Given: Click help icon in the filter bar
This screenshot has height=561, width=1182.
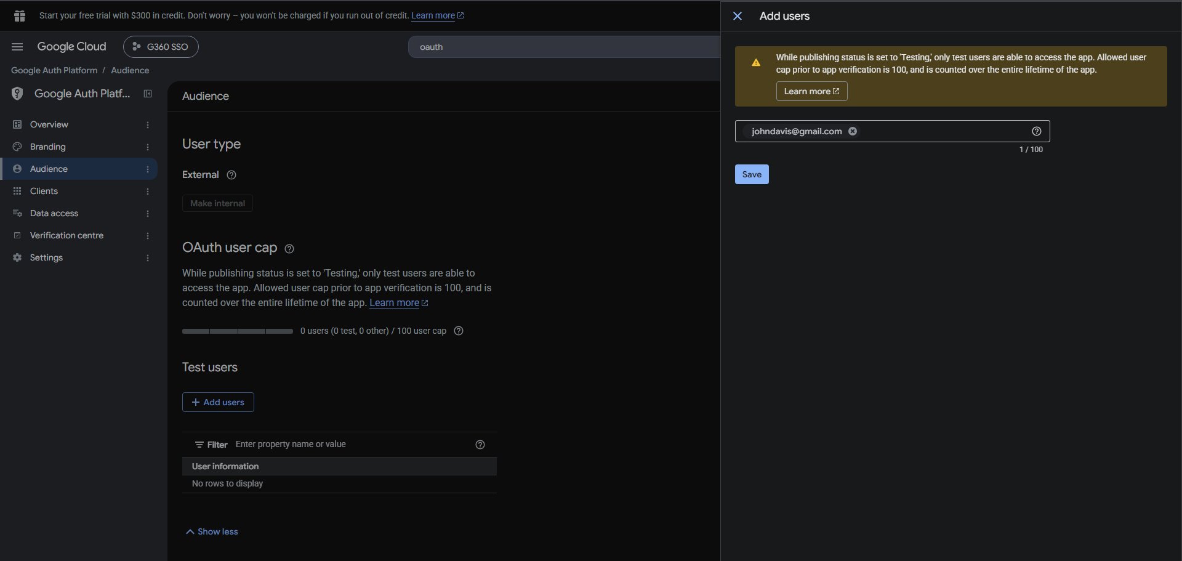Looking at the screenshot, I should (480, 445).
